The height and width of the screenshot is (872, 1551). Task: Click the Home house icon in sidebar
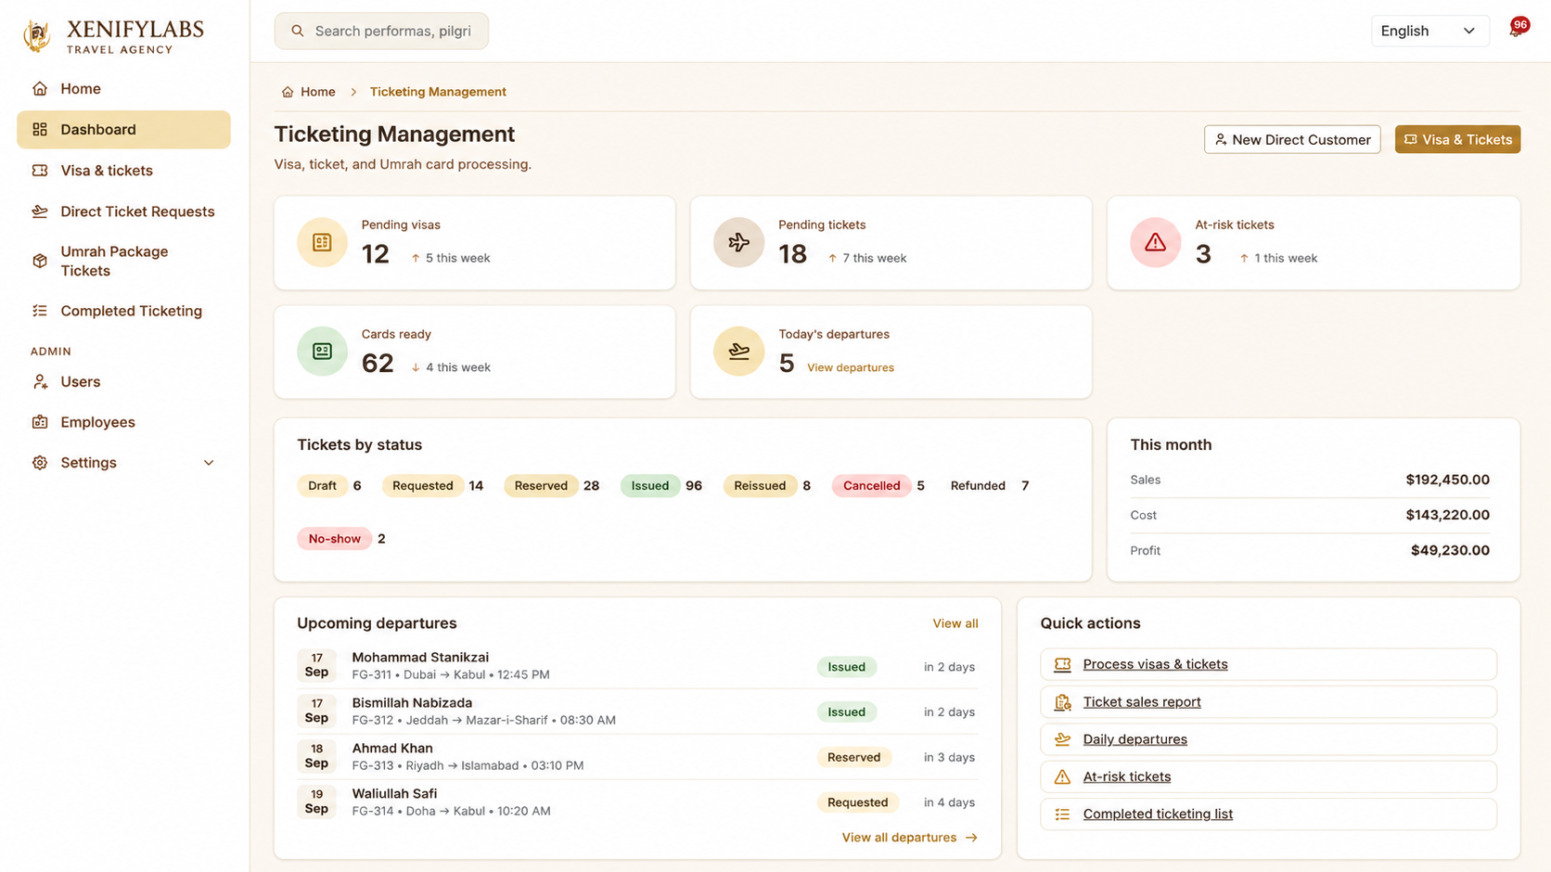point(40,89)
